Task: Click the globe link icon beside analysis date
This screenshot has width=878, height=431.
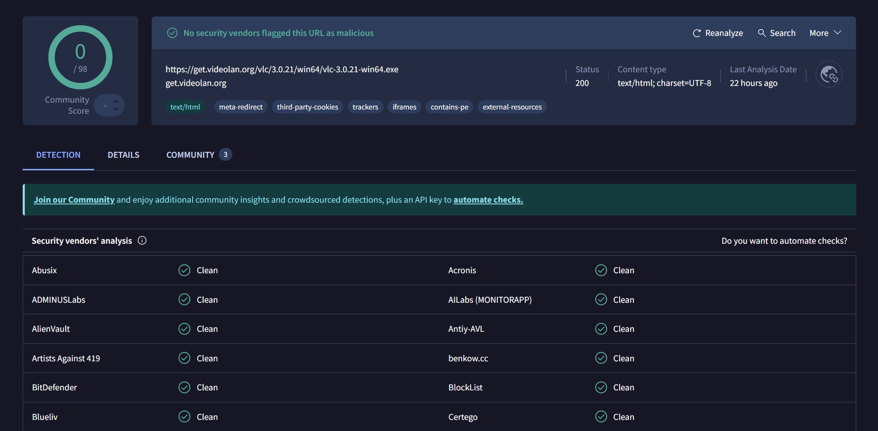Action: (x=829, y=74)
